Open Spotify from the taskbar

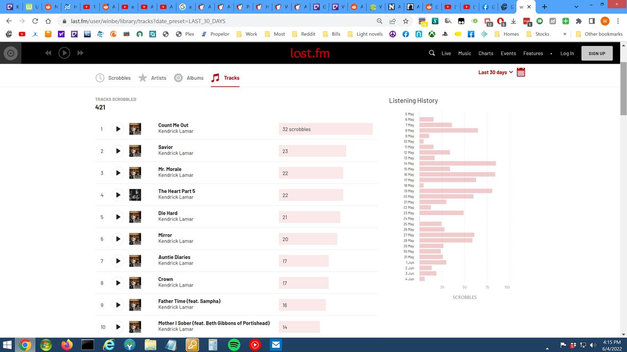tap(234, 345)
